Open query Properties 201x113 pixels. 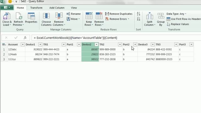click(x=31, y=18)
